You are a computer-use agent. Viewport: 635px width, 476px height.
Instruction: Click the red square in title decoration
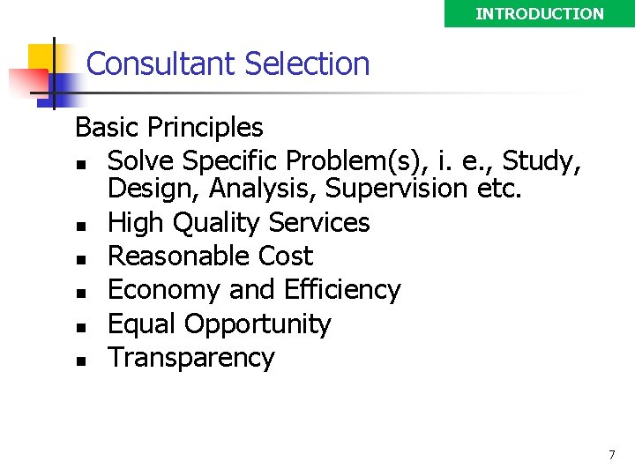28,84
